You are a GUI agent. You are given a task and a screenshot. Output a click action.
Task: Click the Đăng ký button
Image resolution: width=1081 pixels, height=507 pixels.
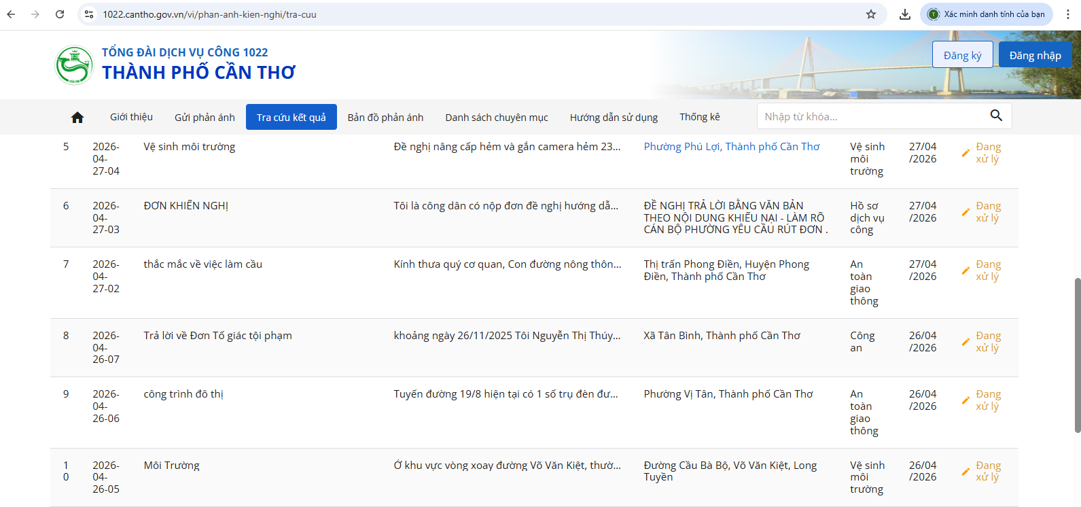(x=962, y=55)
